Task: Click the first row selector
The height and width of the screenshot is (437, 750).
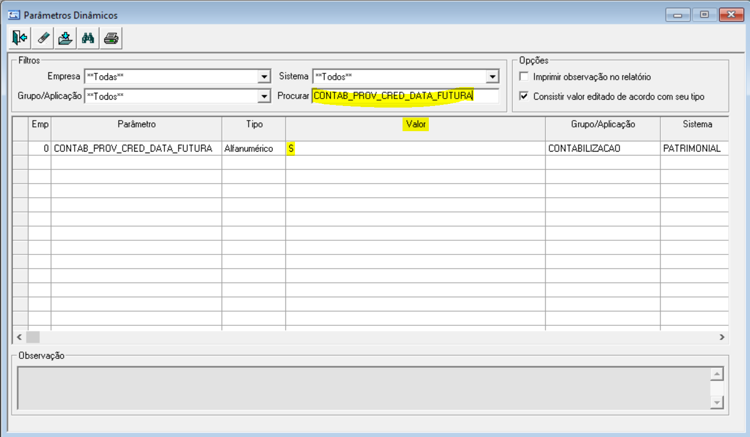Action: click(x=20, y=148)
